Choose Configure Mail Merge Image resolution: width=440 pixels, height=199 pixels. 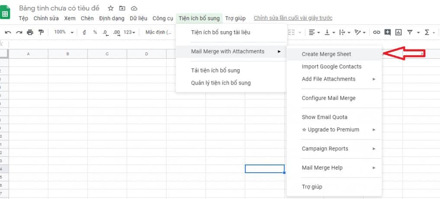[x=334, y=98]
